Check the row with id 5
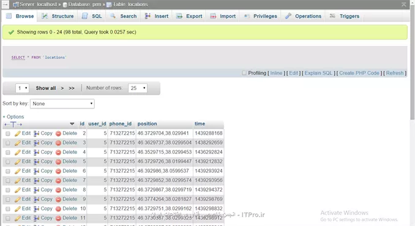Viewport: 415px width, 226px height. [x=8, y=162]
